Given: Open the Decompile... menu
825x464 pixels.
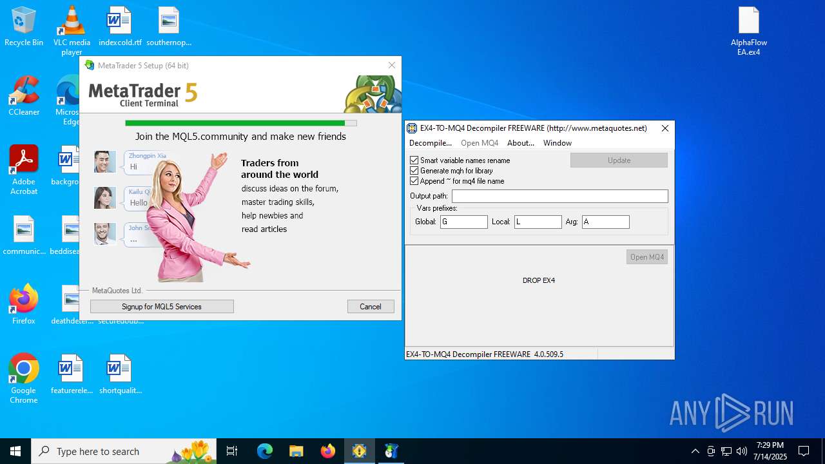Looking at the screenshot, I should click(431, 143).
